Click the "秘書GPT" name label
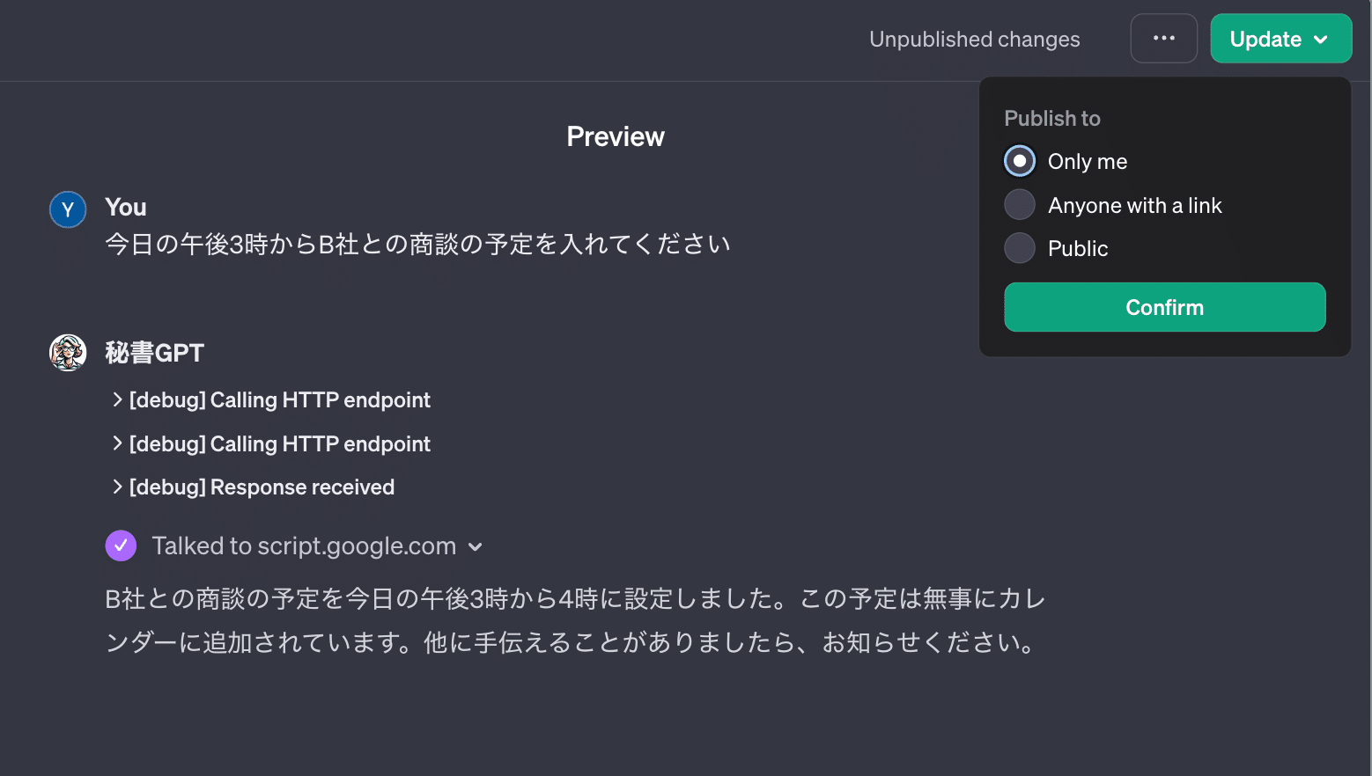1372x776 pixels. click(x=154, y=353)
